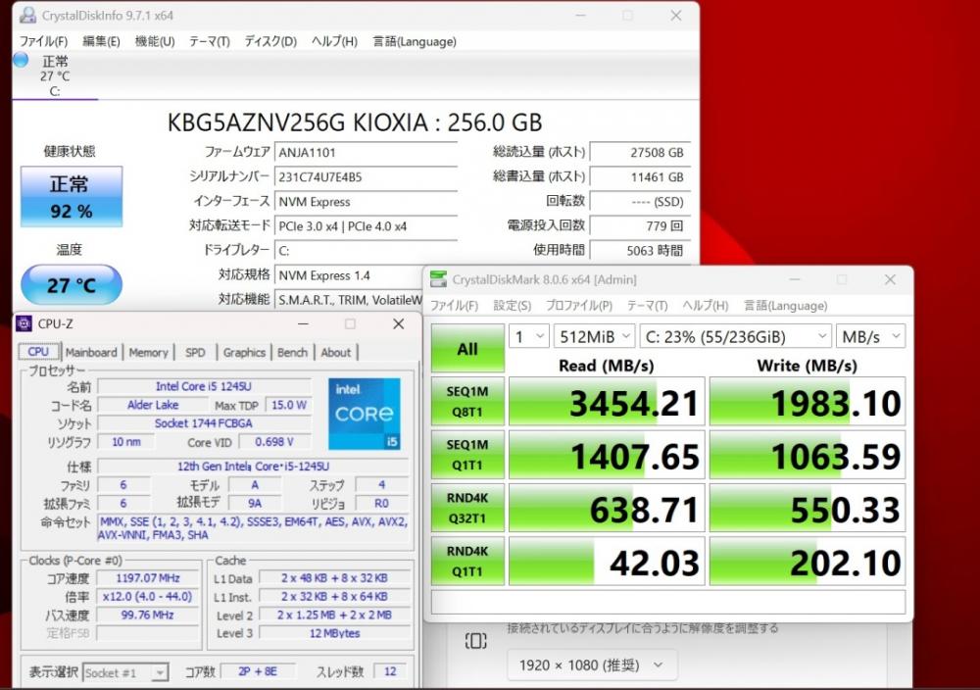Image resolution: width=980 pixels, height=690 pixels.
Task: Click the KBG5AZNV256G KIOXIA drive title
Action: coord(355,123)
